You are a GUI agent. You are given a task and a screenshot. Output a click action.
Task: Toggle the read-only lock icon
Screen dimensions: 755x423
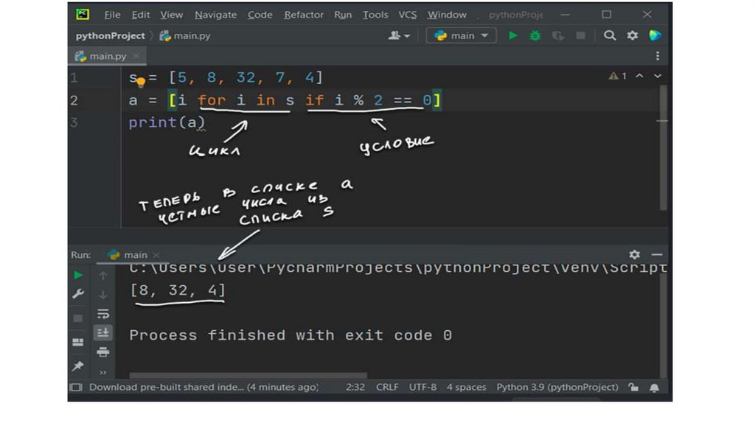coord(633,388)
